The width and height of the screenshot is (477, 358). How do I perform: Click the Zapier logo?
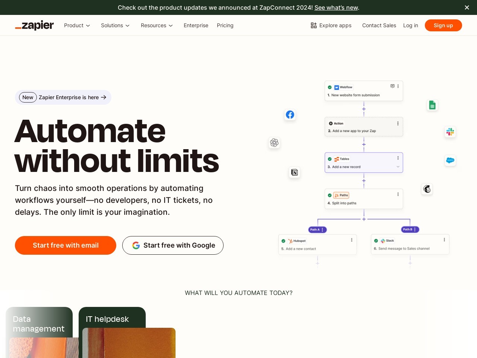coord(34,25)
